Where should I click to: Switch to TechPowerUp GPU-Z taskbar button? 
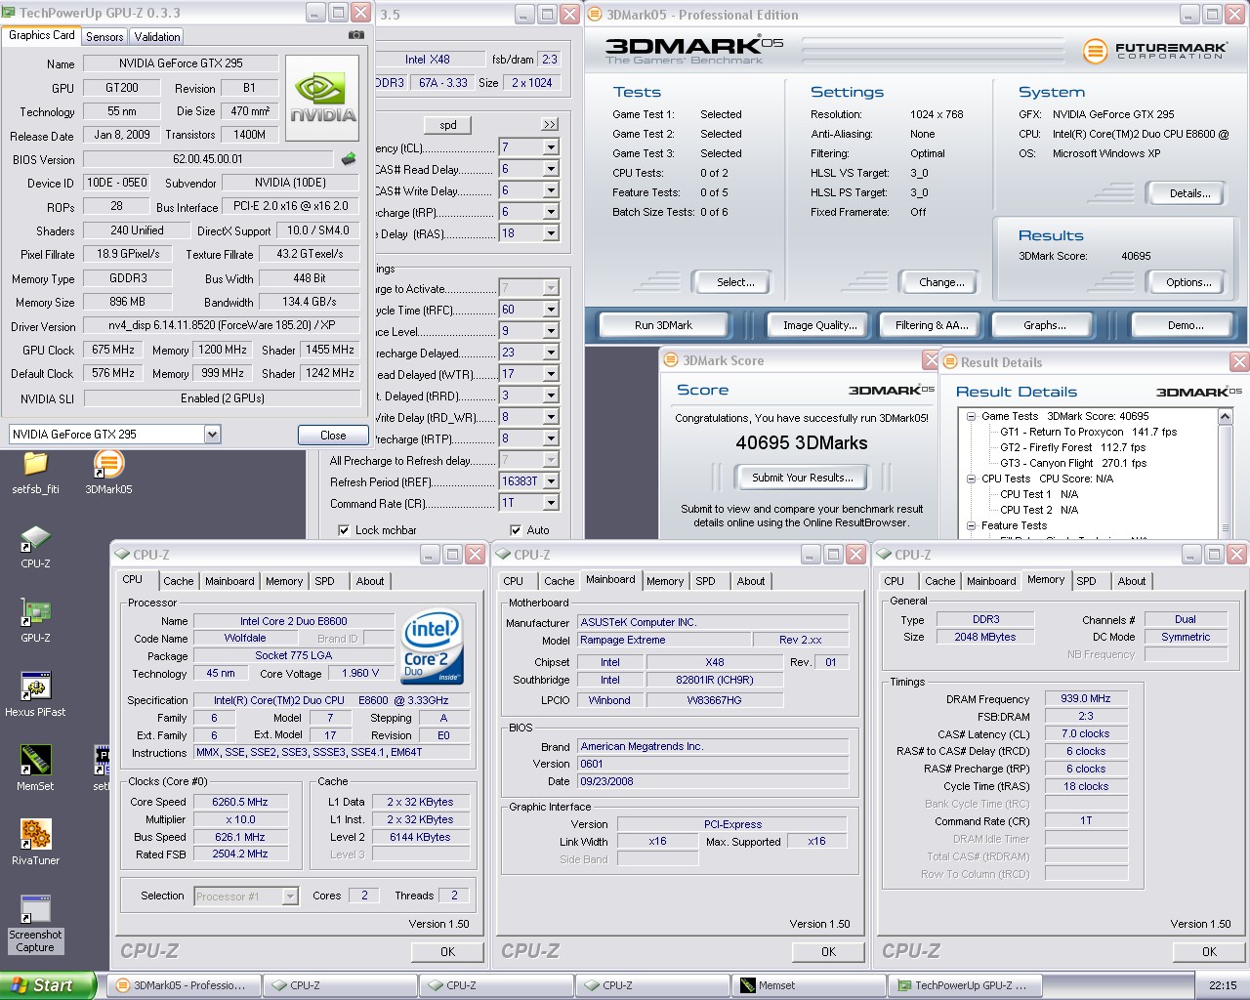click(965, 985)
